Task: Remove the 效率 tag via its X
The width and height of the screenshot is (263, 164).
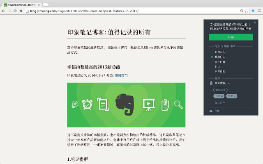Action: tap(235, 96)
